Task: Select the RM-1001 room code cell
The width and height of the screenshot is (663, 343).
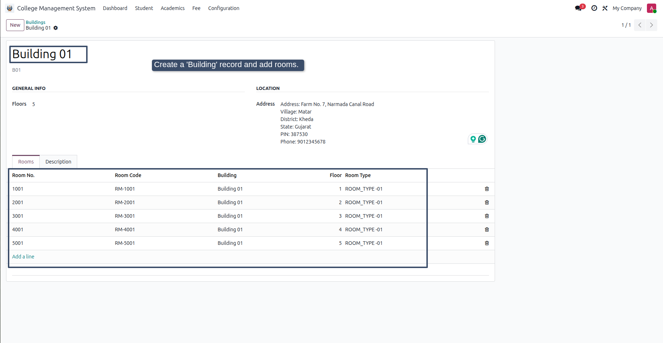Action: (125, 189)
